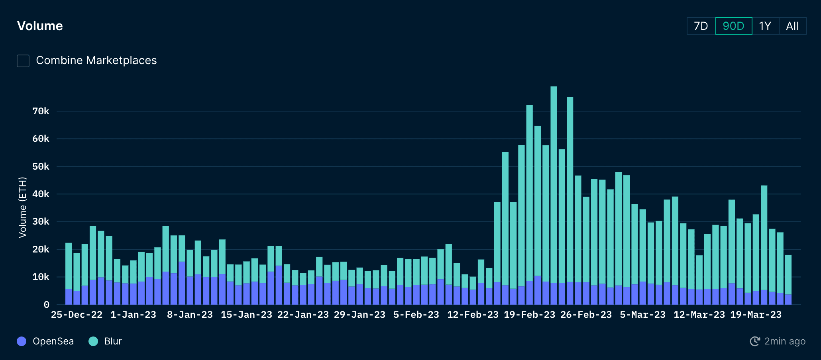Click the 25-Dec-22 axis label

coord(77,314)
